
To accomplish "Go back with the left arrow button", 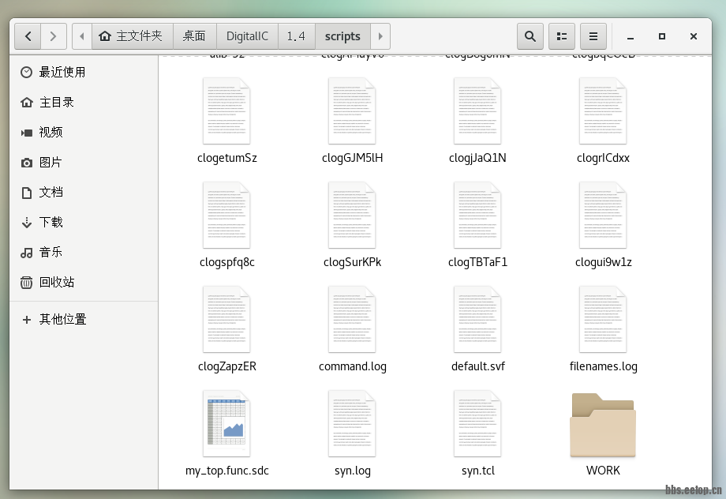I will [x=28, y=36].
